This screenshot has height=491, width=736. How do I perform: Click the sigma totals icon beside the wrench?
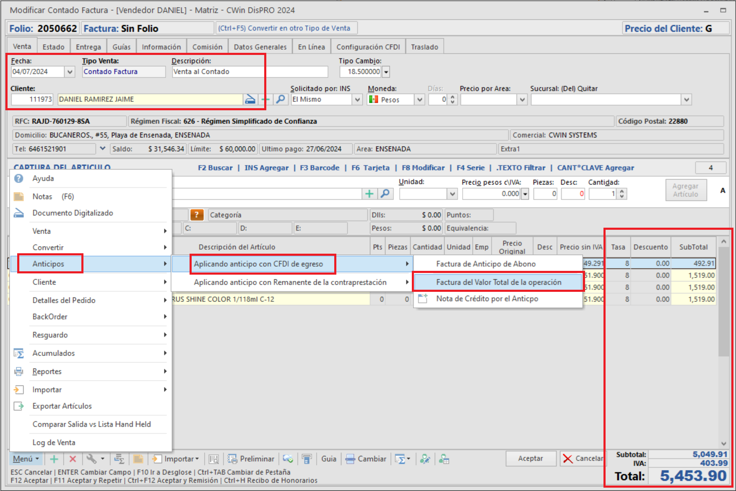120,459
